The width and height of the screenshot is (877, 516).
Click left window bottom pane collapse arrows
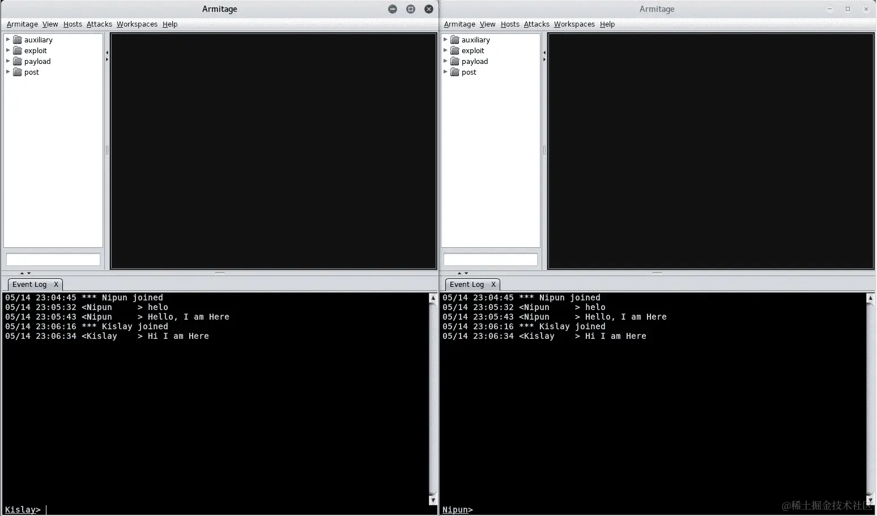(25, 273)
